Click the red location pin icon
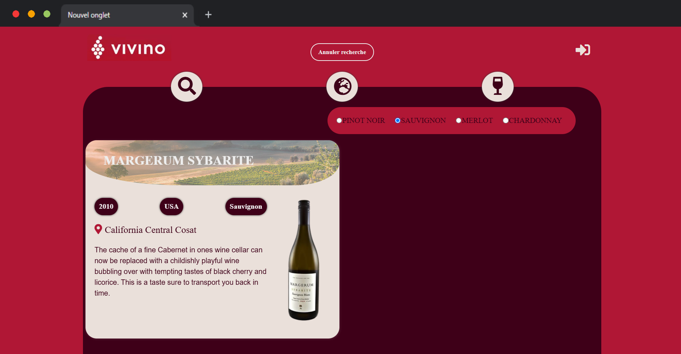The height and width of the screenshot is (354, 681). (x=98, y=229)
